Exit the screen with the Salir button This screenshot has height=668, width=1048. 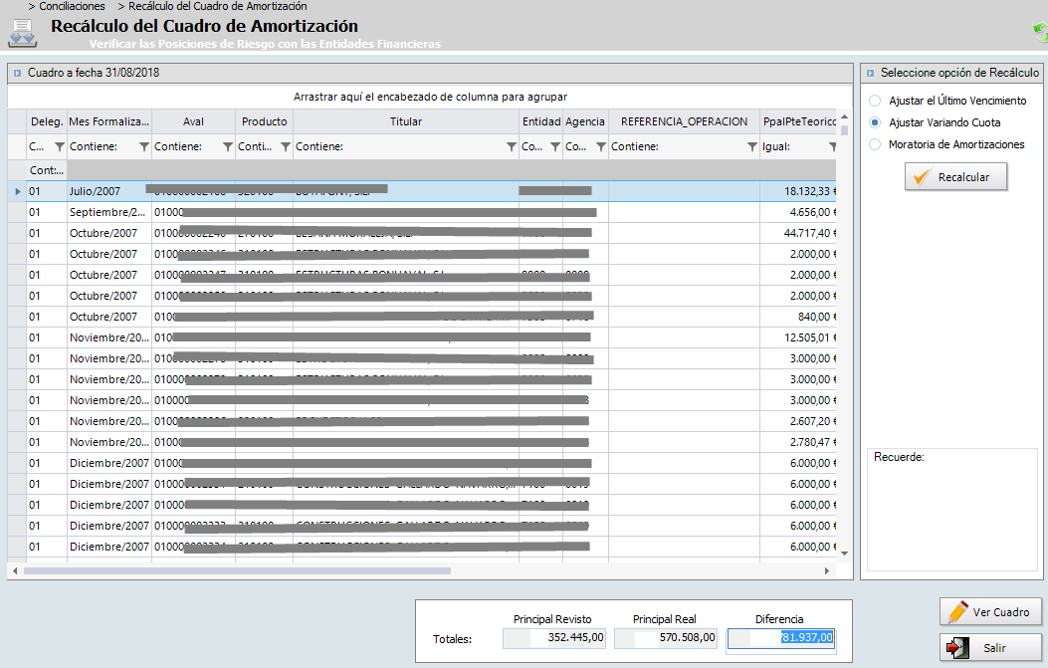(990, 647)
